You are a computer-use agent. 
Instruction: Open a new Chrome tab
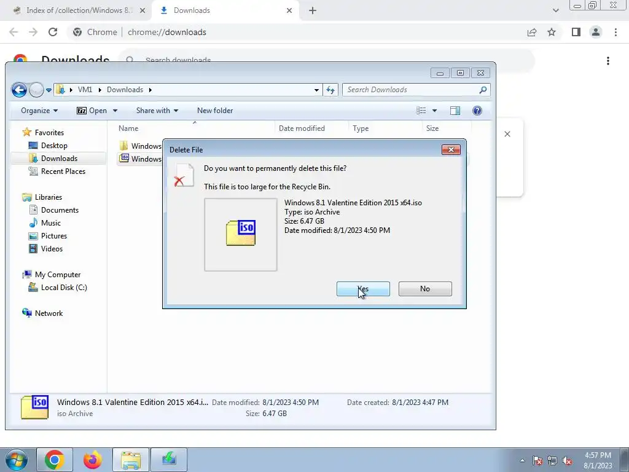coord(313,10)
